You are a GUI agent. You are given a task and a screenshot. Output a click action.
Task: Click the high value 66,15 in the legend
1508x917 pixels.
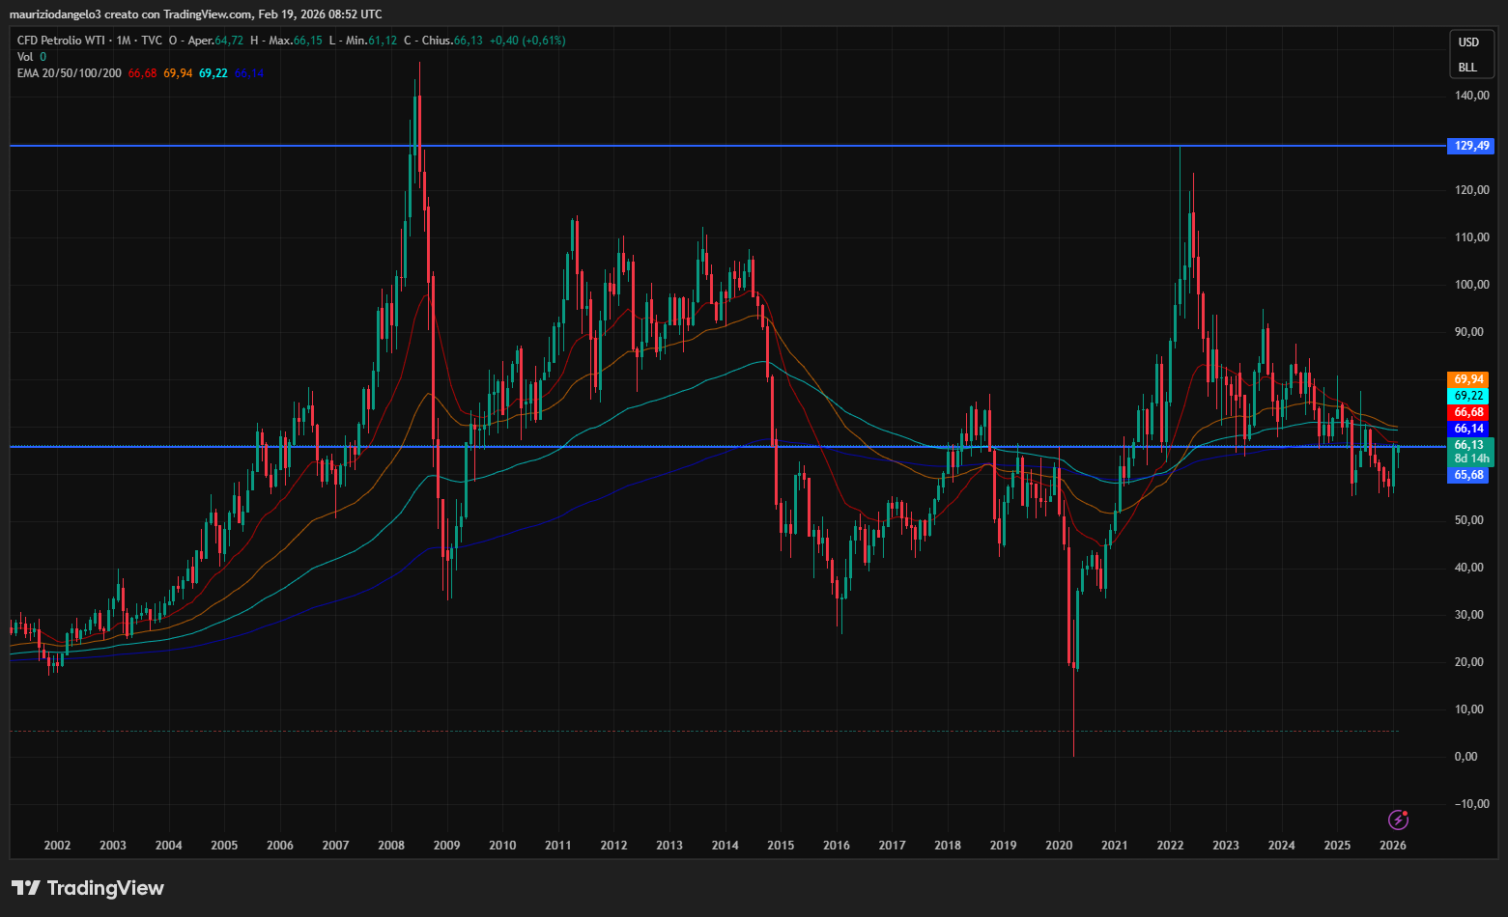(x=308, y=41)
